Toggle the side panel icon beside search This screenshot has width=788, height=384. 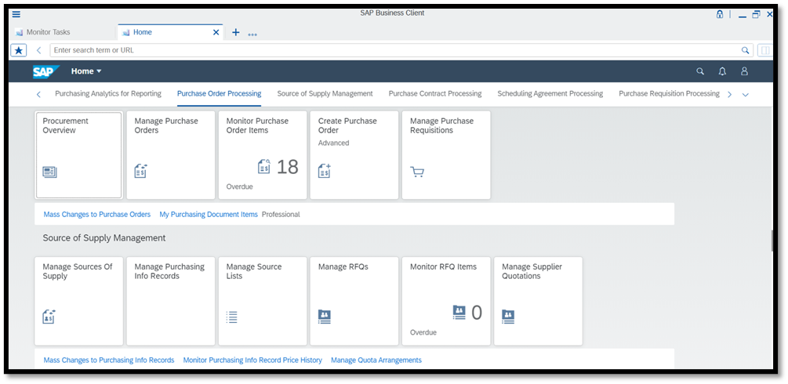765,50
